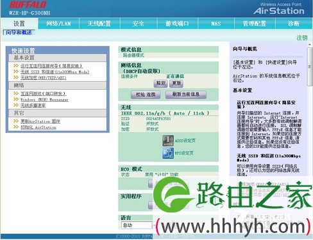Click the WPS setup page icon
This screenshot has height=240, width=313.
click(168, 153)
